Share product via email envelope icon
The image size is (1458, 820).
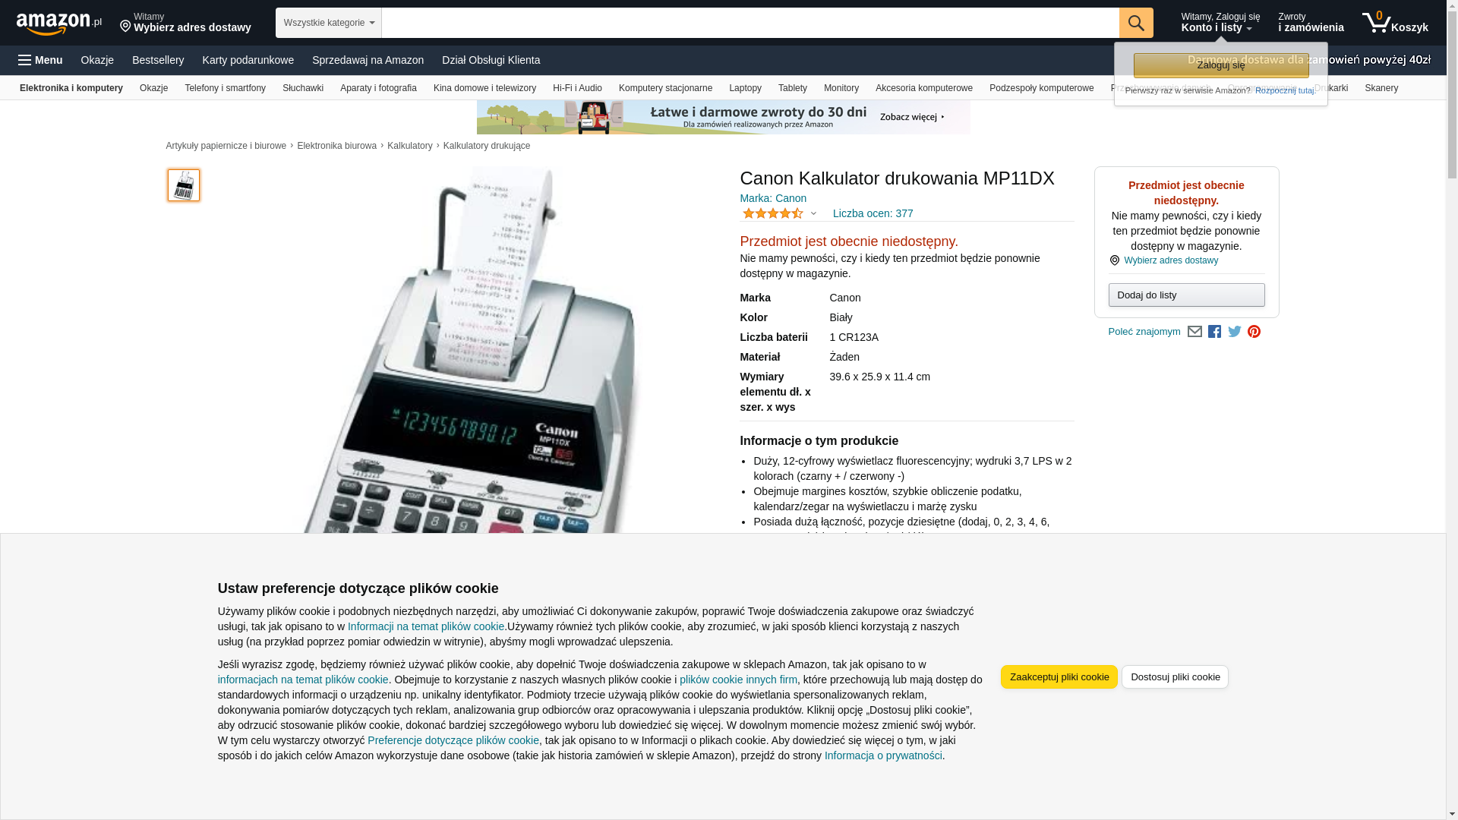click(1194, 332)
